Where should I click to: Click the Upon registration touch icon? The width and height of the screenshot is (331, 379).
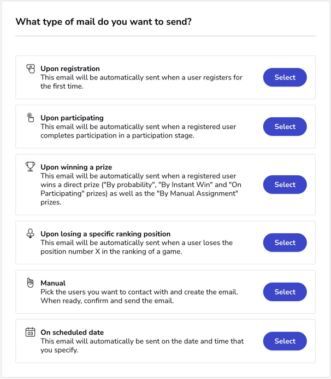(31, 68)
